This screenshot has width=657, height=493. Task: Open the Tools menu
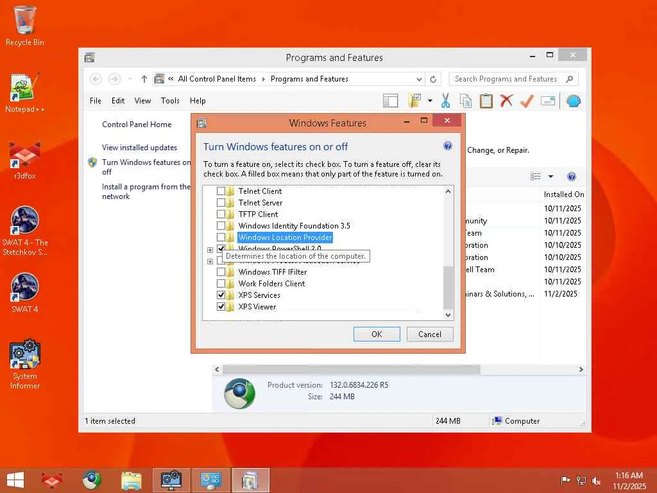(169, 101)
